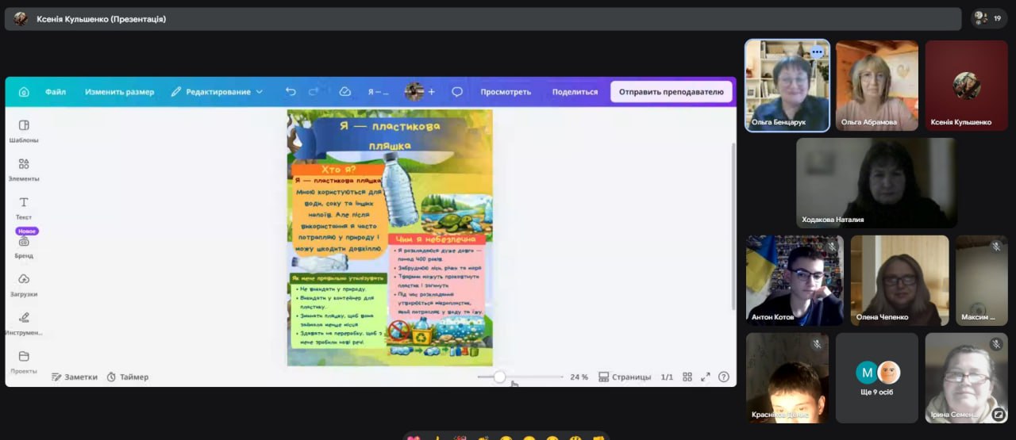Open the Файл menu
Screen dimensions: 1016x440
tap(56, 92)
